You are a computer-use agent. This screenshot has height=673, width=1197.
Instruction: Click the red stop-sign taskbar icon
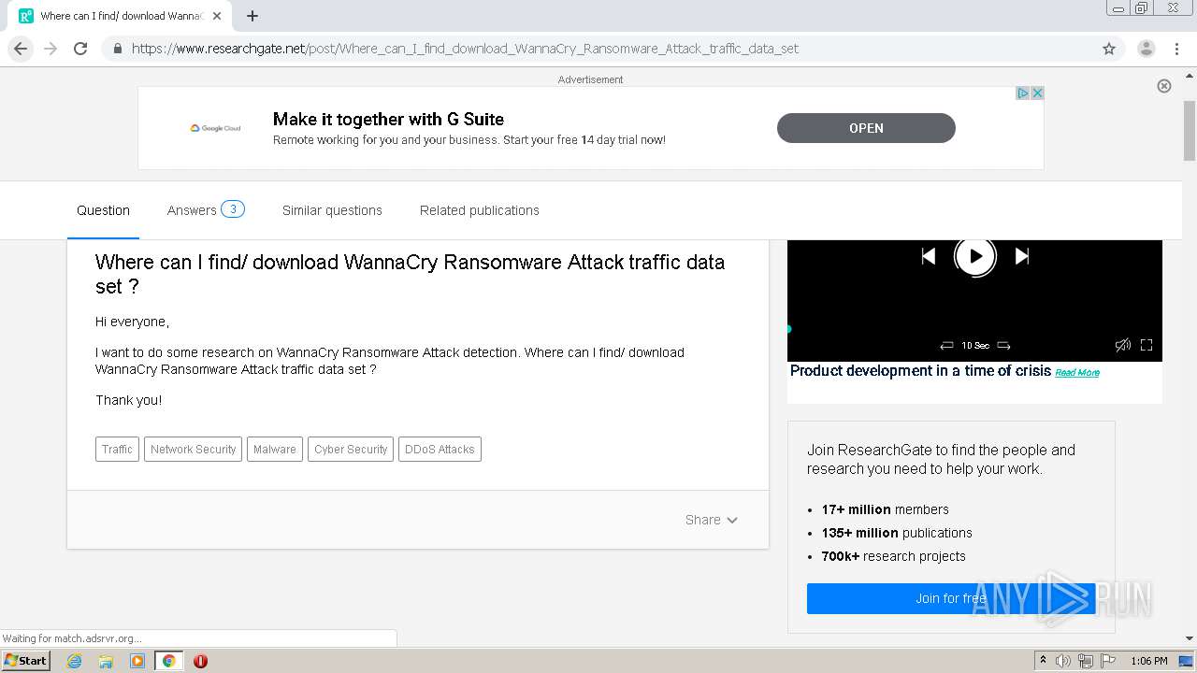point(200,661)
